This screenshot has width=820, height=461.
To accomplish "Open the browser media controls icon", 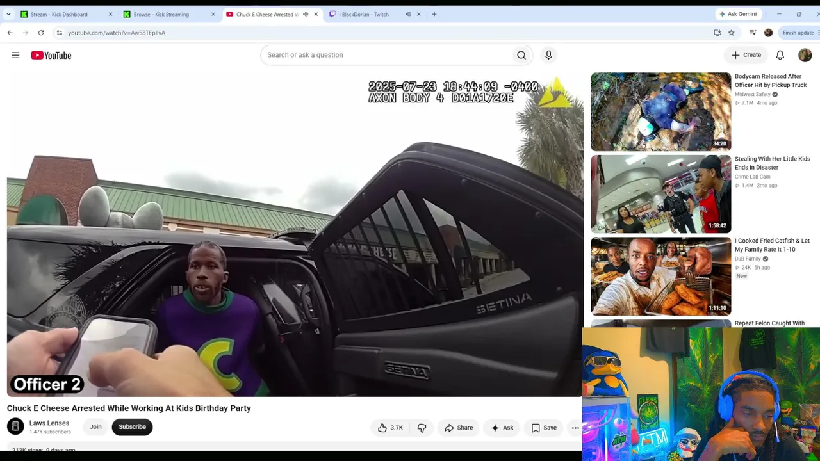I will pos(753,33).
